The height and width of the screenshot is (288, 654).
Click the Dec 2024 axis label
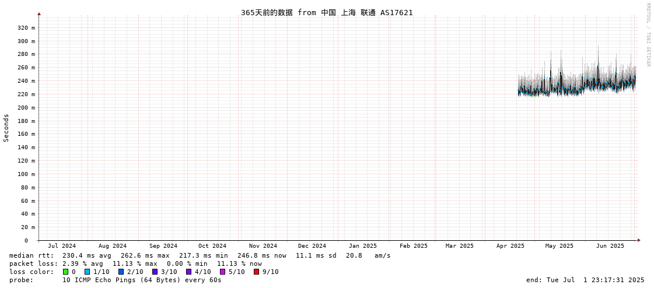312,246
